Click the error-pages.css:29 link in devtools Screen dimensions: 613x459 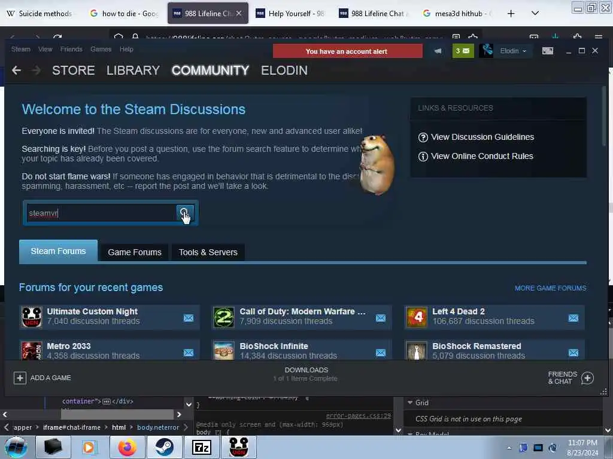(358, 416)
